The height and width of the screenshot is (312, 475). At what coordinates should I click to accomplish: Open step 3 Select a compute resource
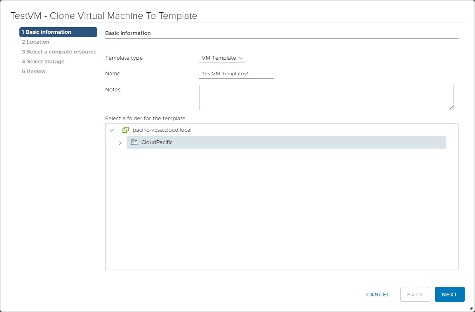click(x=59, y=52)
